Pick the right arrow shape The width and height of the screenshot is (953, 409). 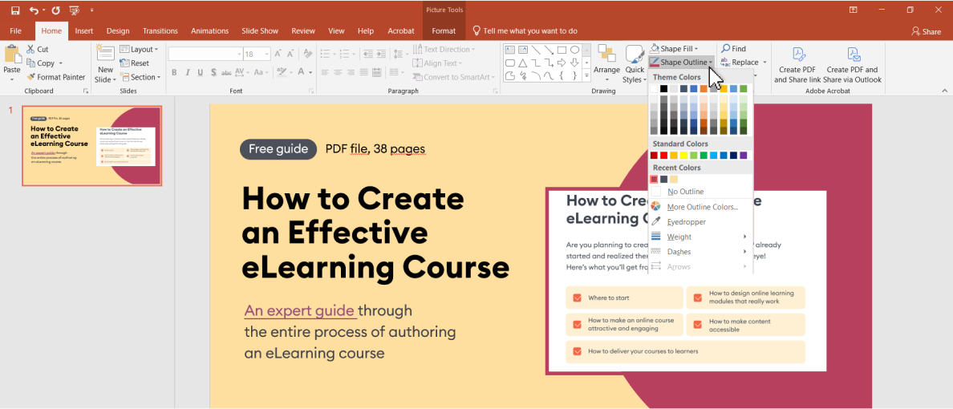(x=562, y=63)
